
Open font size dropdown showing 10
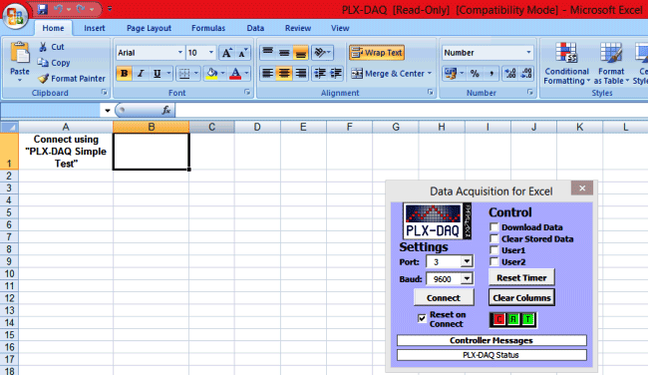pyautogui.click(x=211, y=53)
